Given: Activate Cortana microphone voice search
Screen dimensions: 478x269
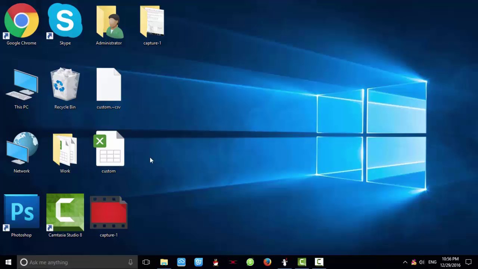Looking at the screenshot, I should 130,262.
